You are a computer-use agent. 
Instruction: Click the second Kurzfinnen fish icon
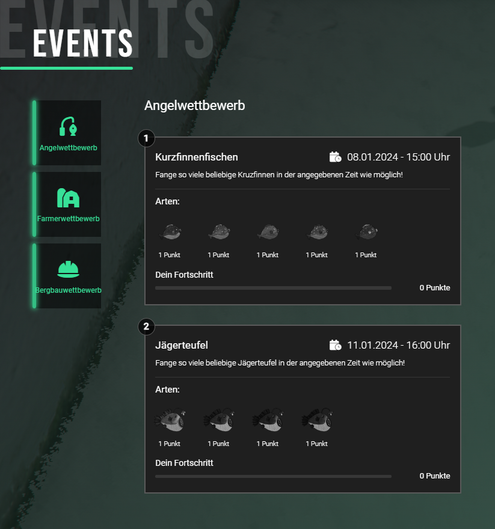[219, 231]
